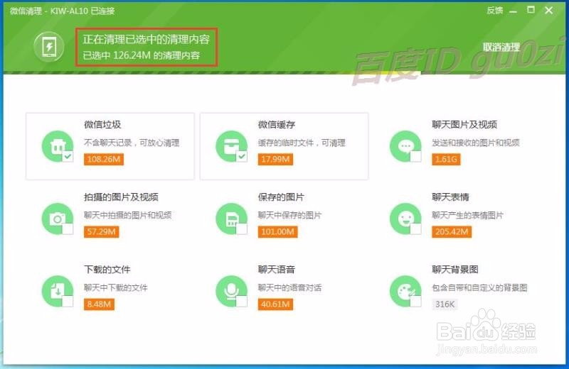Click the chat voice microphone icon
The image size is (569, 369).
[231, 291]
